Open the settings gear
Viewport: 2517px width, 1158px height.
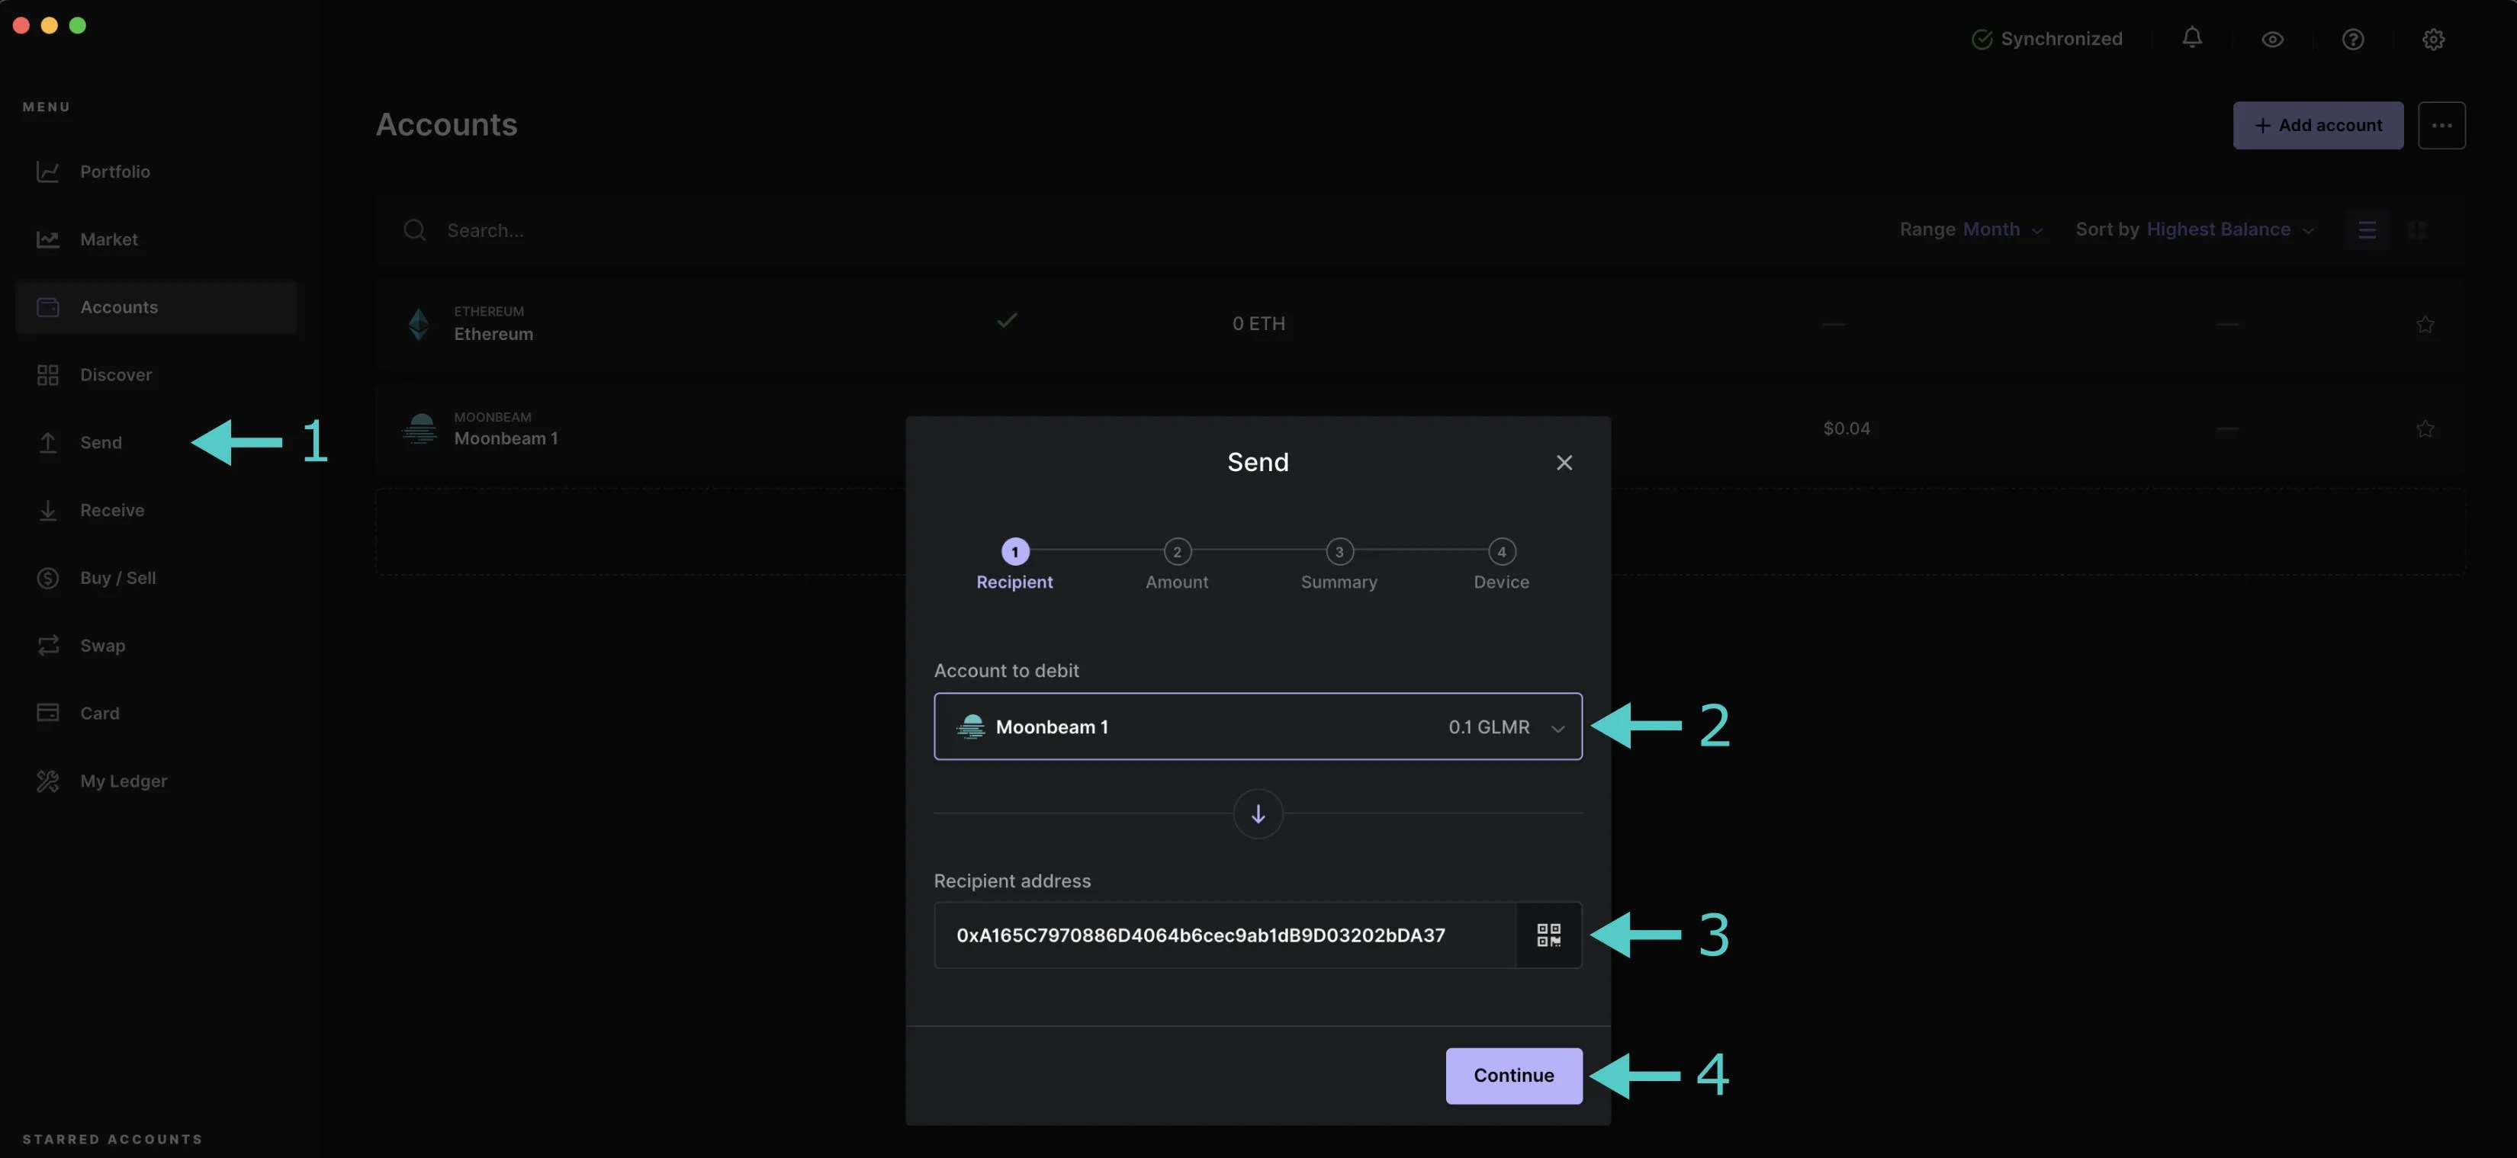2433,39
